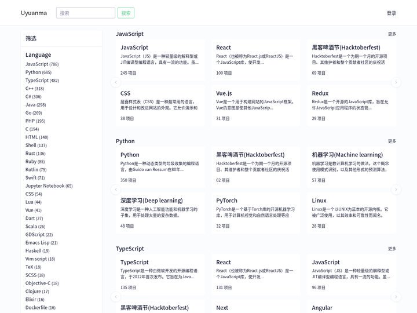Filter by CSS (54) in sidebar
Image resolution: width=417 pixels, height=313 pixels.
coord(34,194)
